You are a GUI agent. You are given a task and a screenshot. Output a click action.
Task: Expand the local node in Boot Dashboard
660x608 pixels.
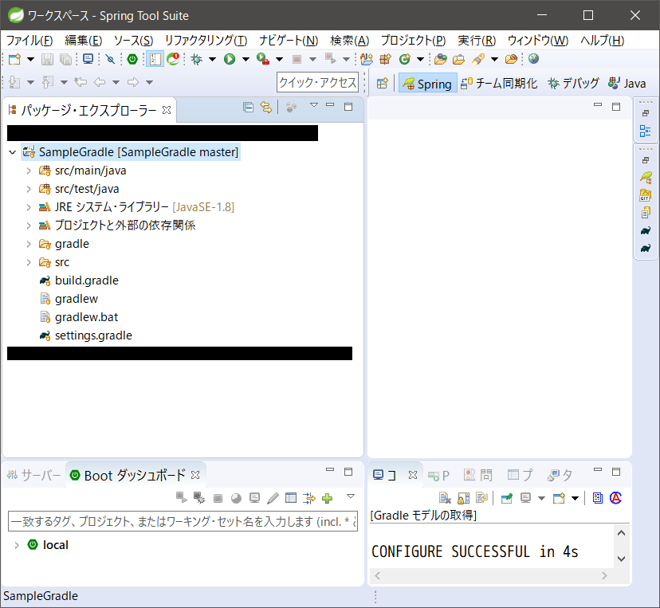tap(18, 544)
